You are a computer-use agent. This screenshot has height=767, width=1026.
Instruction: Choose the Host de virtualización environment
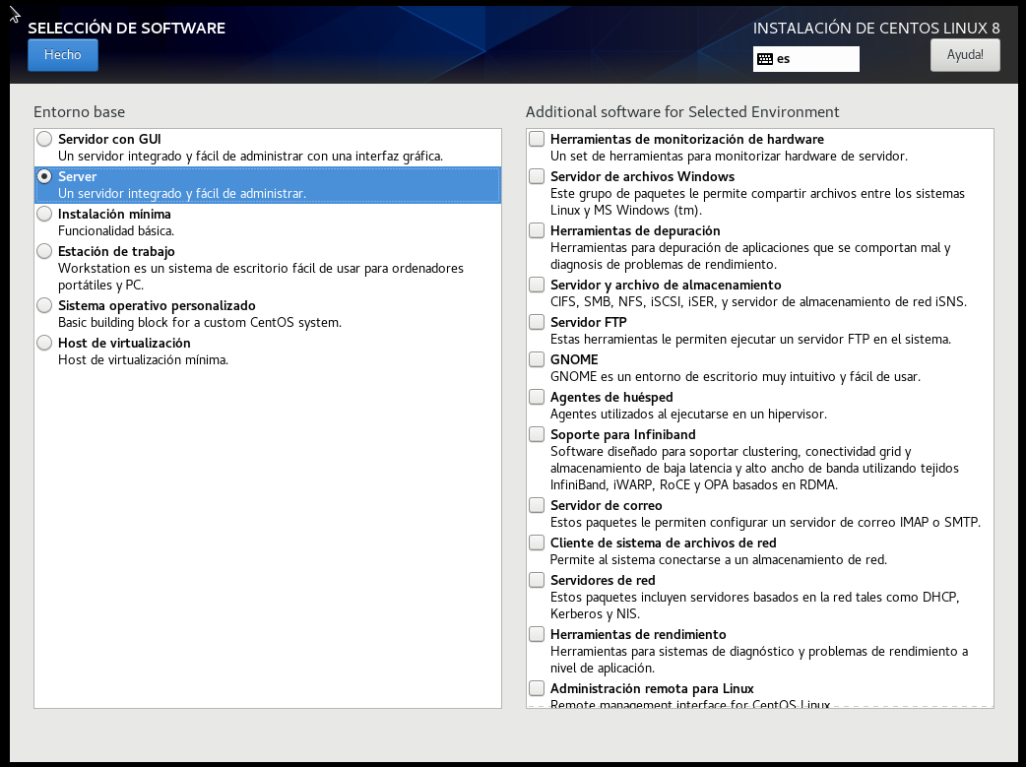coord(44,343)
